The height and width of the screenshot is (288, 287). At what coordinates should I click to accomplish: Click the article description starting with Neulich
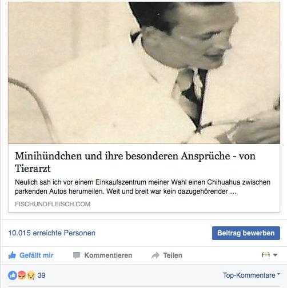[x=142, y=187]
